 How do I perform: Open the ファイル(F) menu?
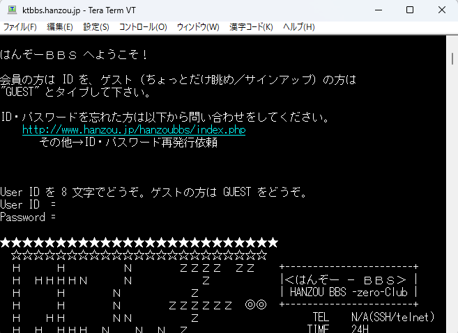tap(20, 27)
